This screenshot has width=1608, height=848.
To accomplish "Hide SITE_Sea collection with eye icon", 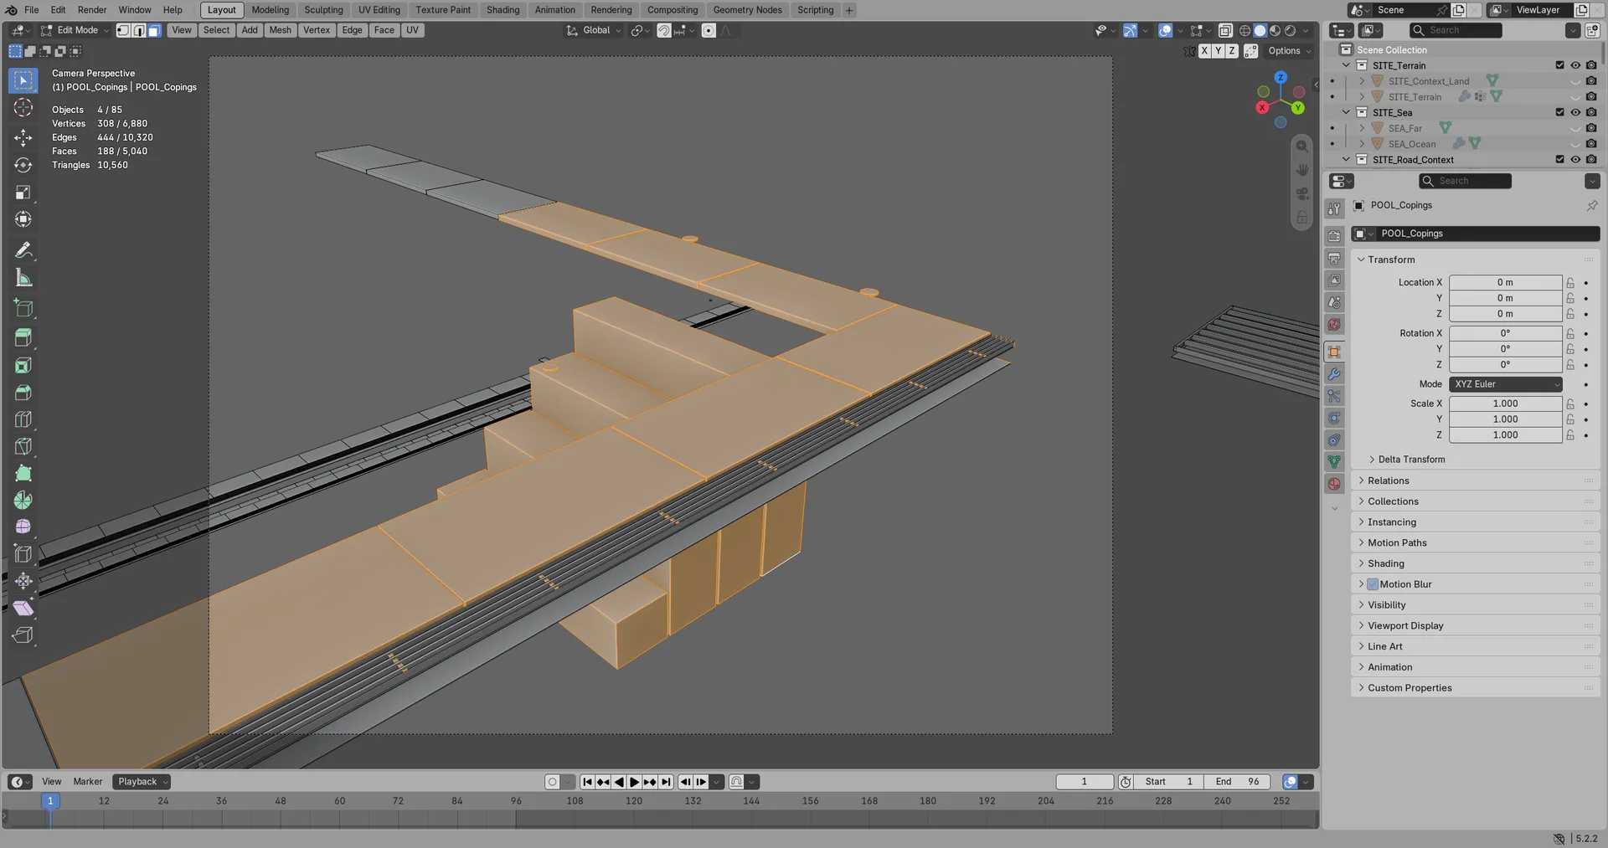I will point(1575,112).
